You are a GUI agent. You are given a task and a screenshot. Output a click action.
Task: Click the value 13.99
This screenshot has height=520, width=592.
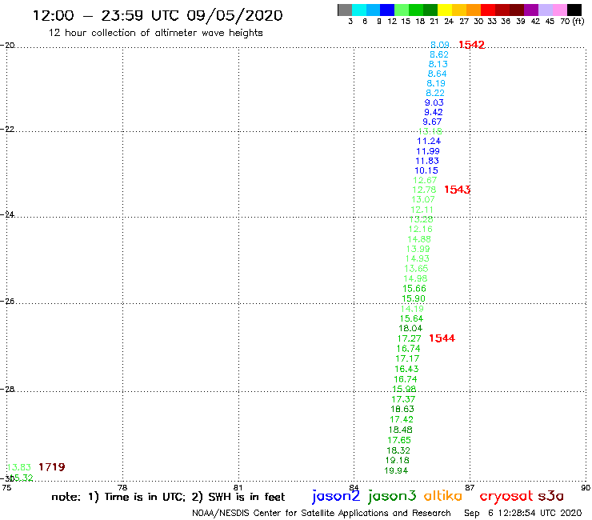[418, 250]
